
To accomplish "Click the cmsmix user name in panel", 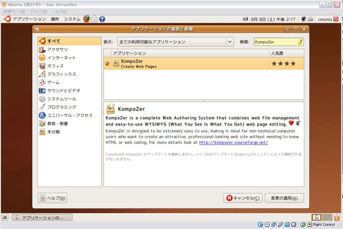I will point(325,19).
